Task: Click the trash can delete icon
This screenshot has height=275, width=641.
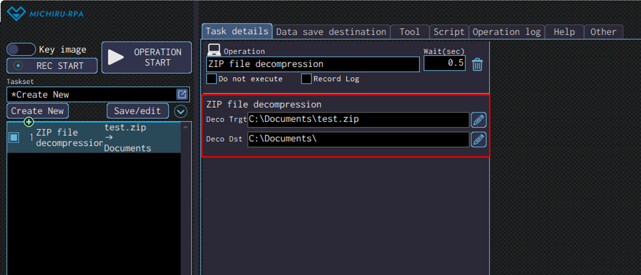Action: pyautogui.click(x=477, y=65)
